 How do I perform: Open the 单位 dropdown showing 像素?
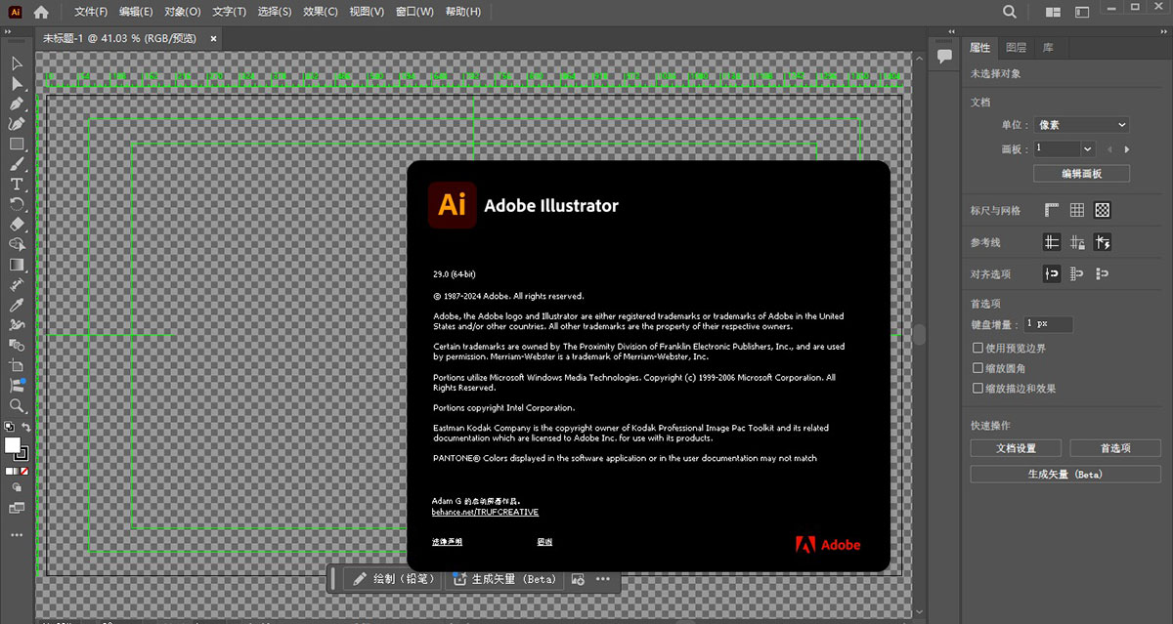click(1081, 124)
